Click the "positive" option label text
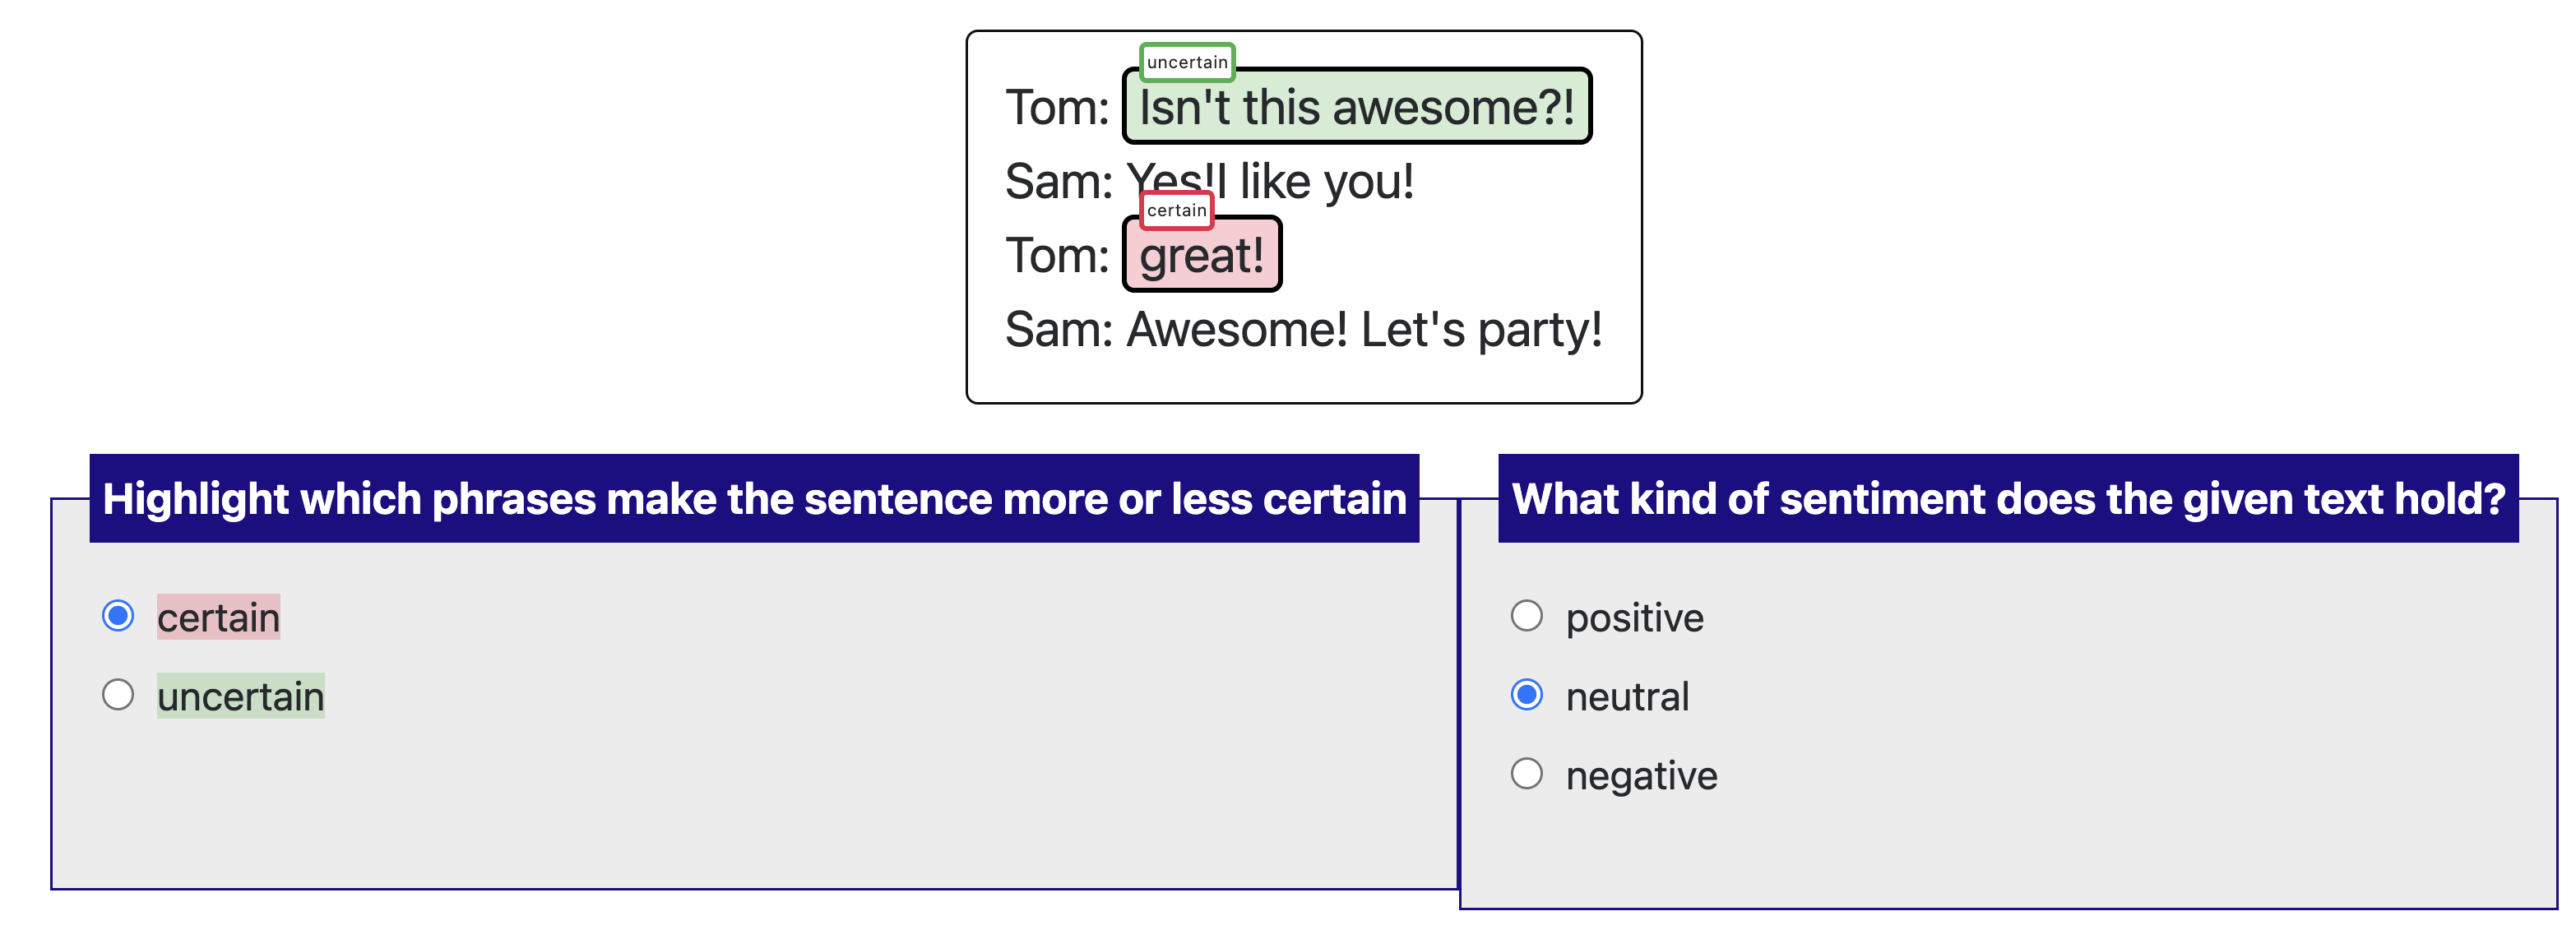The height and width of the screenshot is (939, 2576). 1634,617
